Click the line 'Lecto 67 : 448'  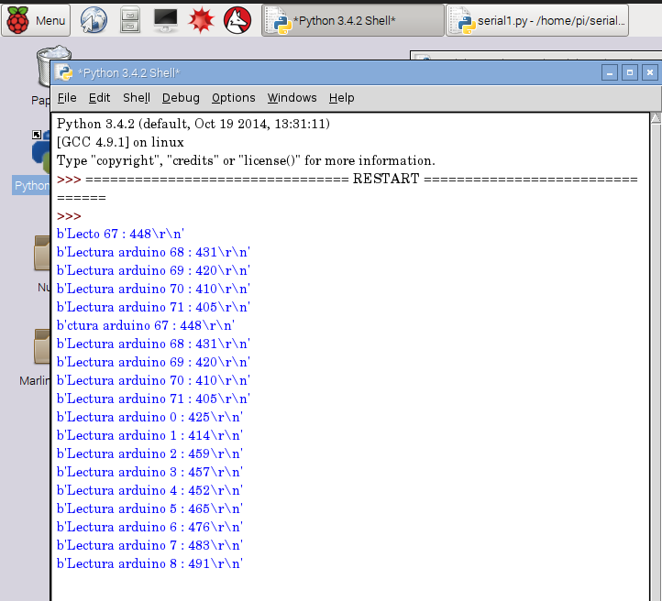pyautogui.click(x=120, y=234)
